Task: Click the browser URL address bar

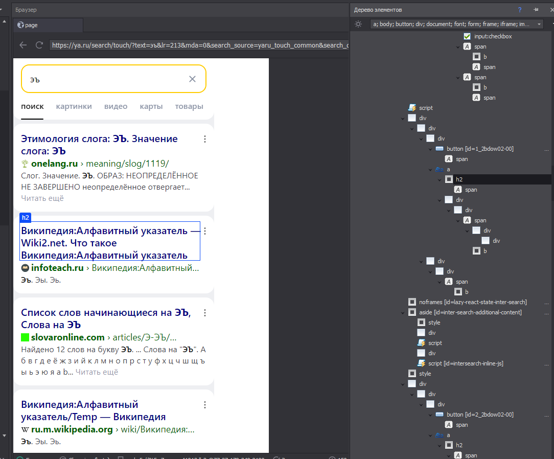Action: [x=200, y=45]
